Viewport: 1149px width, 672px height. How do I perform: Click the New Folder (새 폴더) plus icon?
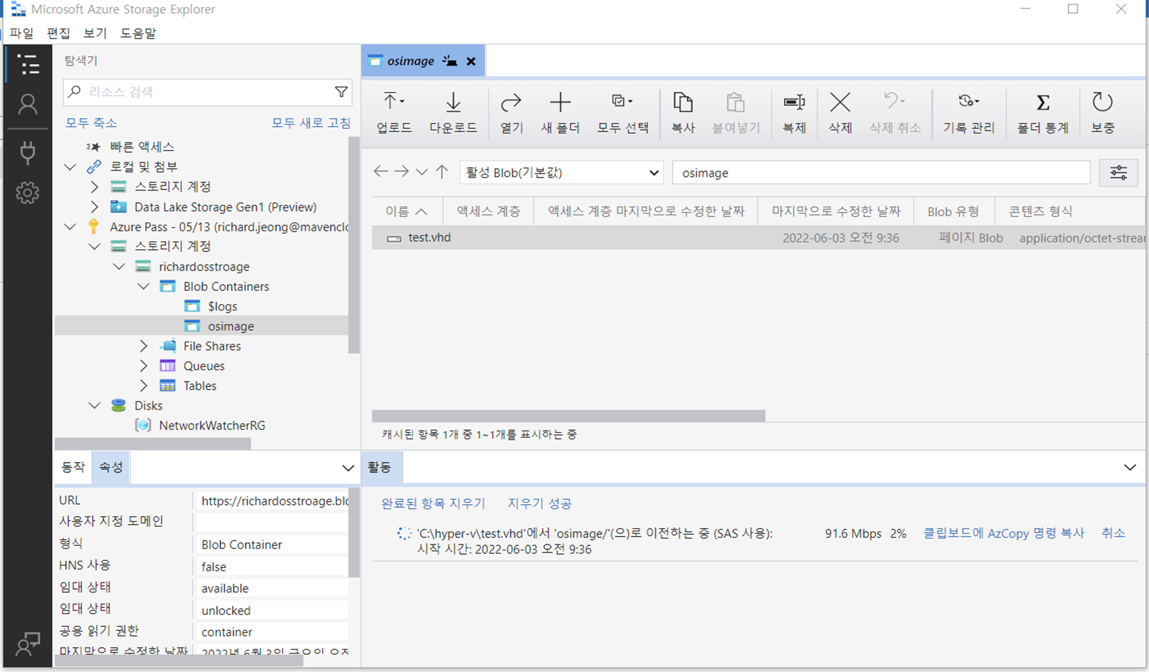click(560, 103)
